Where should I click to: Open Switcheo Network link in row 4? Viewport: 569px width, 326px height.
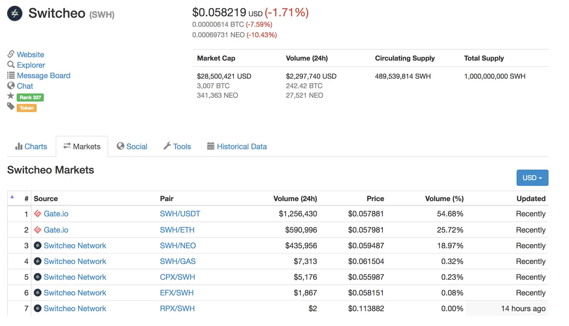(75, 262)
